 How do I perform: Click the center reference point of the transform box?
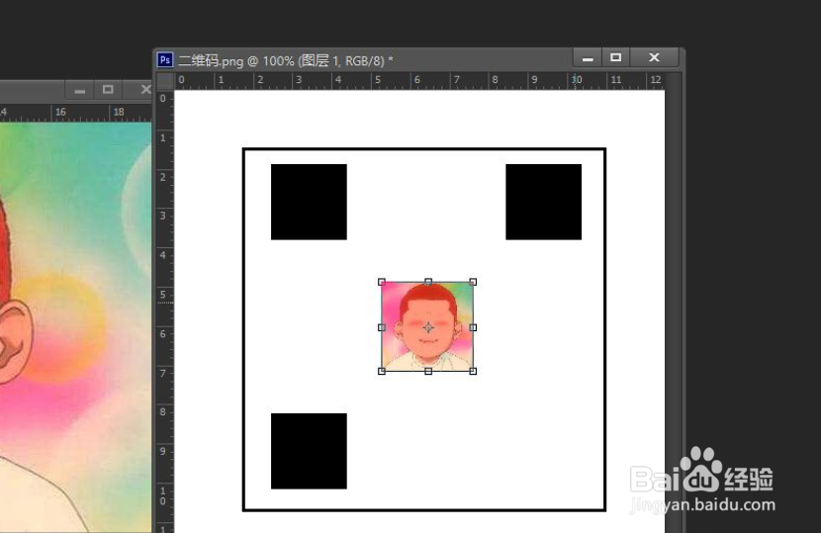pos(428,327)
